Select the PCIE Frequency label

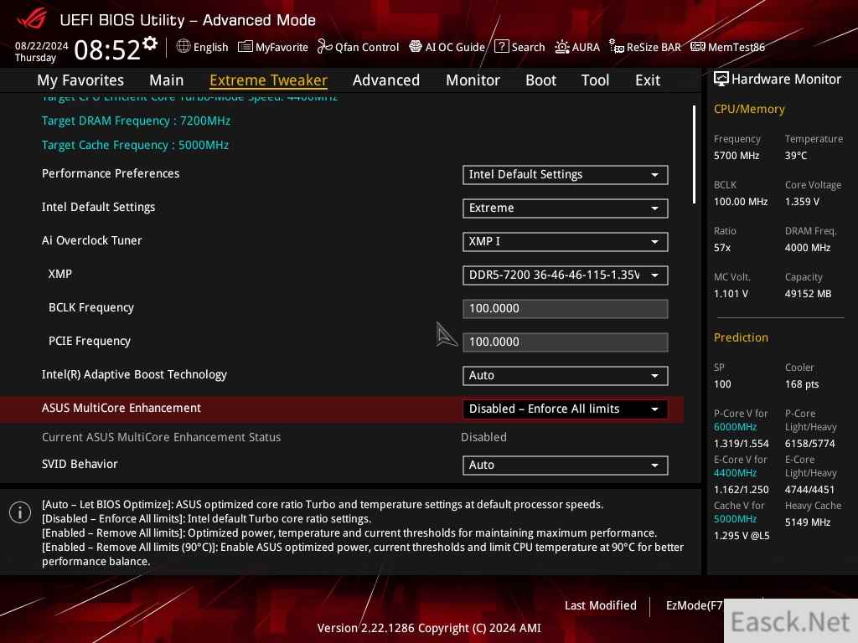pos(90,341)
